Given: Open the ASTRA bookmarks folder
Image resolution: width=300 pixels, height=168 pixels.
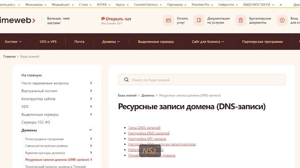Looking at the screenshot, I should click(x=104, y=5).
